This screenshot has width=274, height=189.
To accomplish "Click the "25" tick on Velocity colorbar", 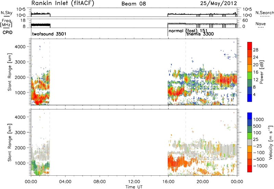I will [256, 140].
